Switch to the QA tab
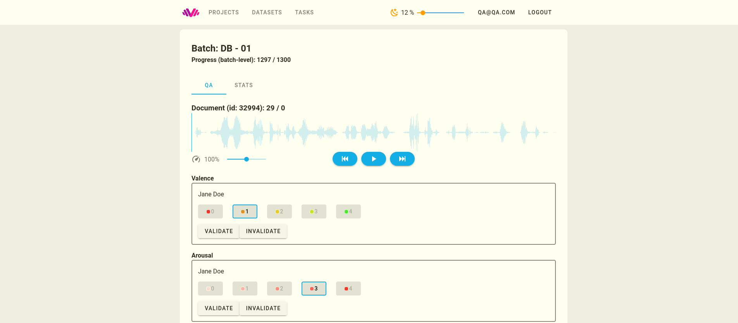This screenshot has width=738, height=323. click(209, 85)
